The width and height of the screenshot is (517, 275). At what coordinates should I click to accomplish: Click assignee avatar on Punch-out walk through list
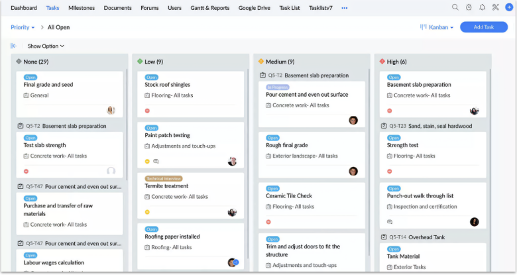pyautogui.click(x=474, y=222)
